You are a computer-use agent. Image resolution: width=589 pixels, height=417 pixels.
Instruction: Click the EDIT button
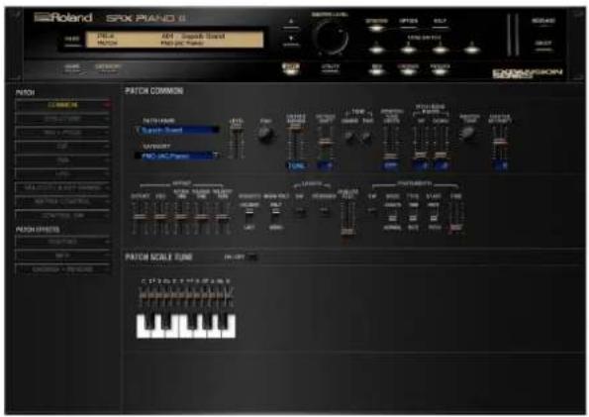point(291,68)
